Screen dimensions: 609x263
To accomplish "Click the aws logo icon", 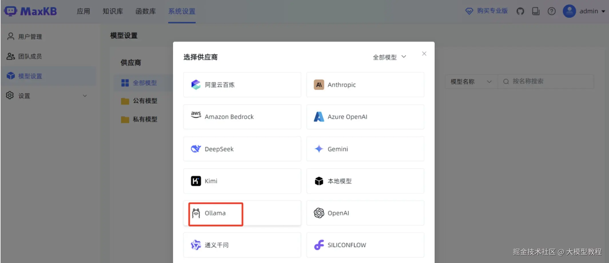I will (x=196, y=115).
